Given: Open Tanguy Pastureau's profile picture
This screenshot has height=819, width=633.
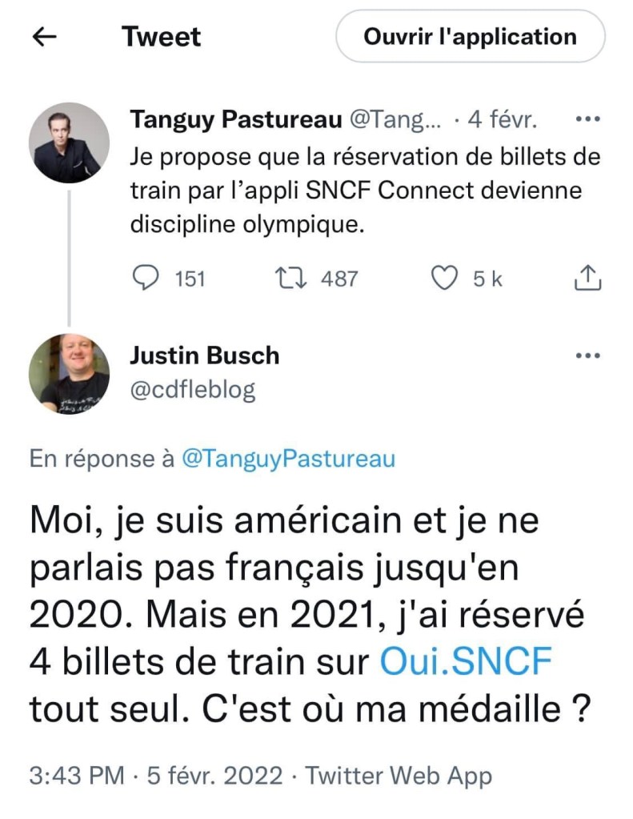Looking at the screenshot, I should (70, 143).
